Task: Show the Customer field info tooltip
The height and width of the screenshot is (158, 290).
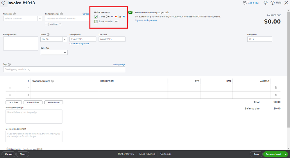Action: pyautogui.click(x=15, y=14)
